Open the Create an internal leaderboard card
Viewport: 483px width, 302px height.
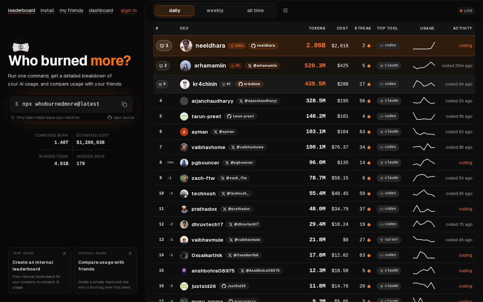40,270
